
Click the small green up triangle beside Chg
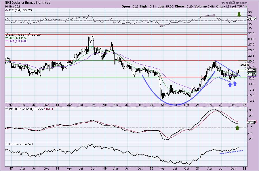coord(246,7)
